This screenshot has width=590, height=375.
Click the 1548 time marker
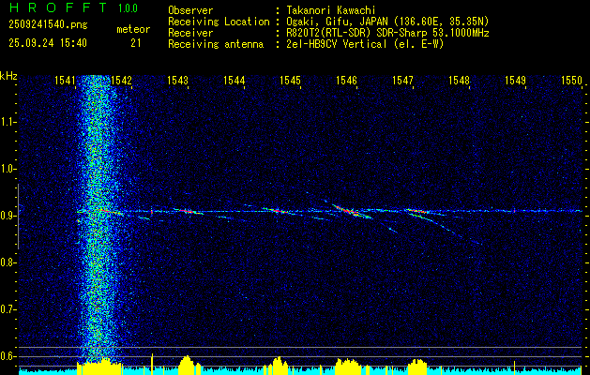coord(459,81)
